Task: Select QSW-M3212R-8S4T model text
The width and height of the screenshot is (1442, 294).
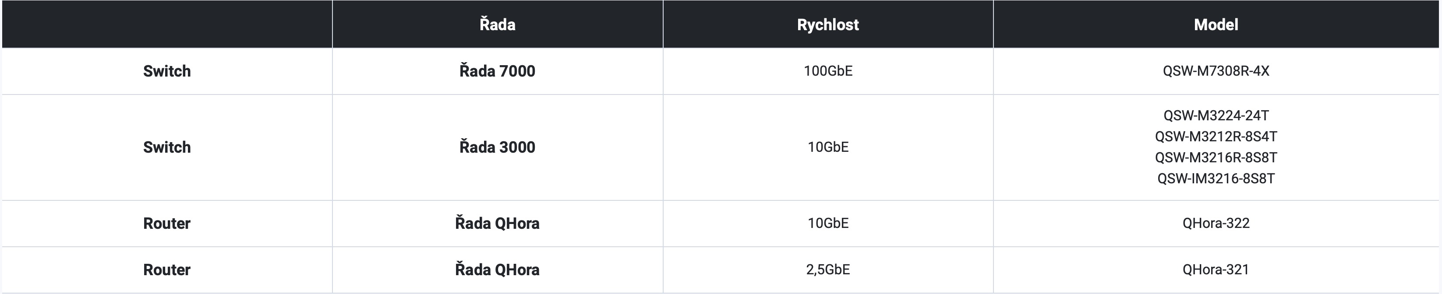Action: pyautogui.click(x=1215, y=136)
